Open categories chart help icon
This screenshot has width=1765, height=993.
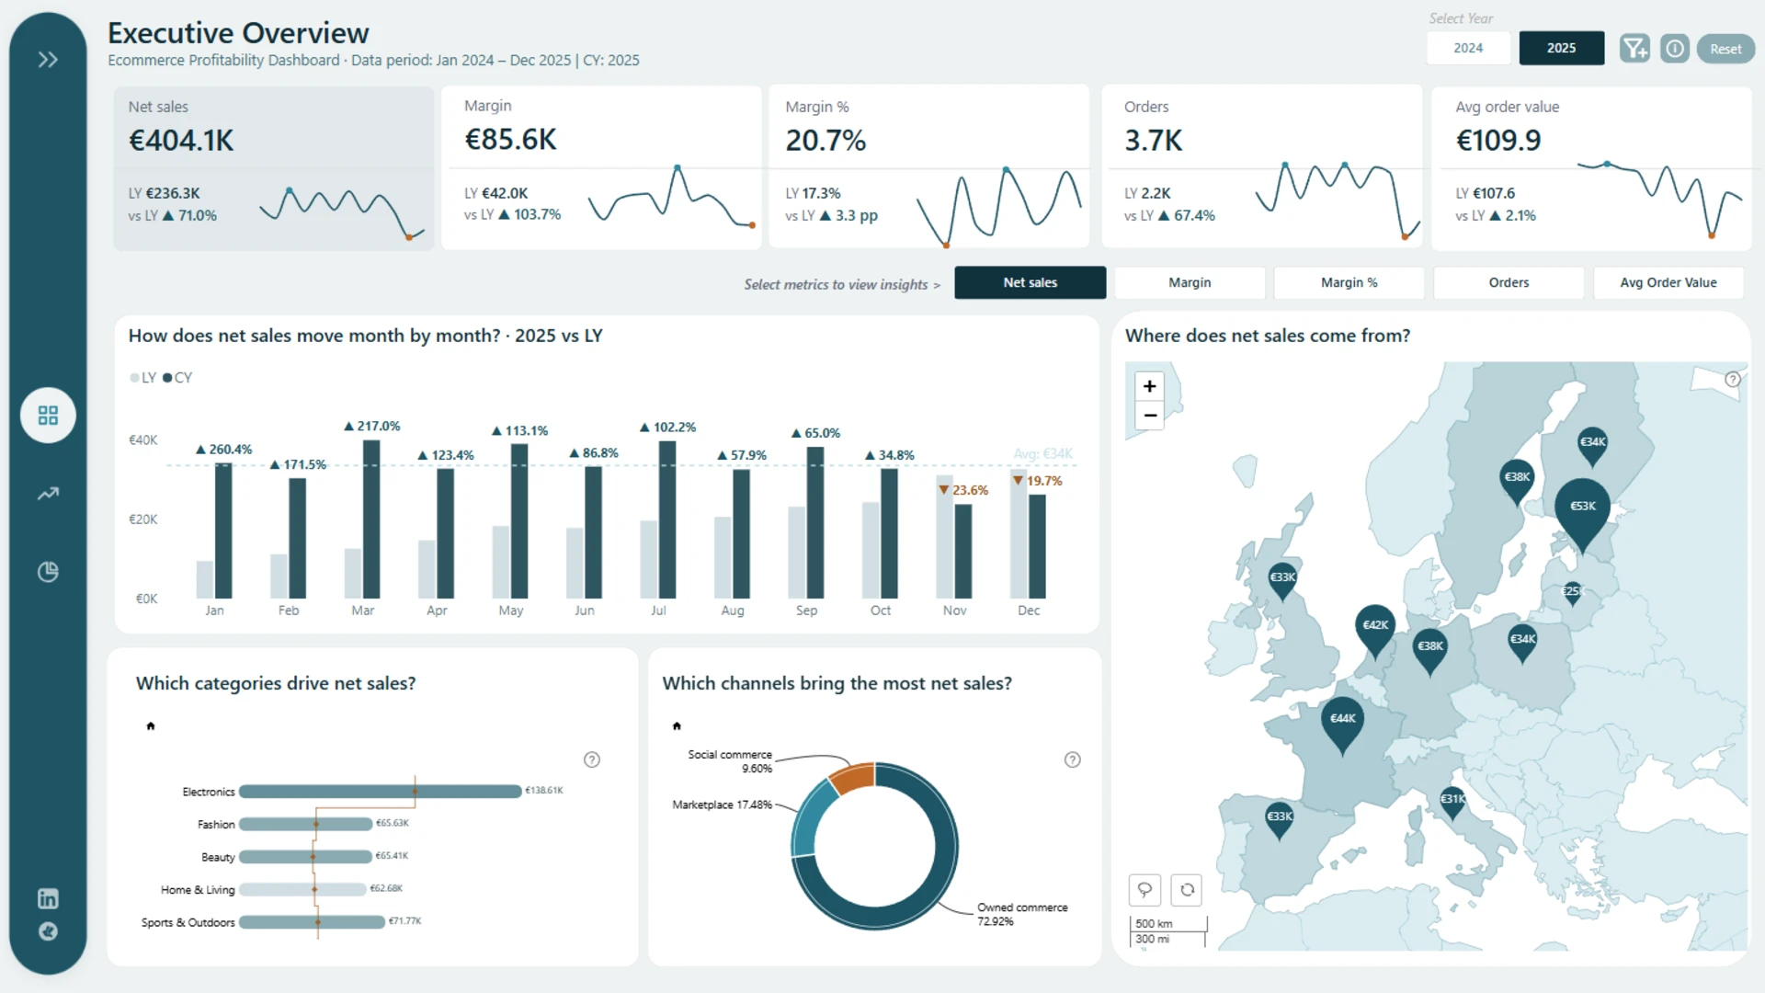592,759
